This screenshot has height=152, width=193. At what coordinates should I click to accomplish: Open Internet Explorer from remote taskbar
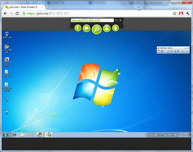pos(14,135)
